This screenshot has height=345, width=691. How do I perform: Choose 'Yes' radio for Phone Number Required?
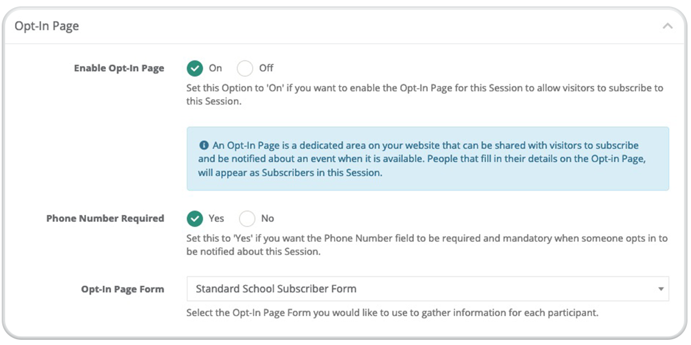(195, 219)
